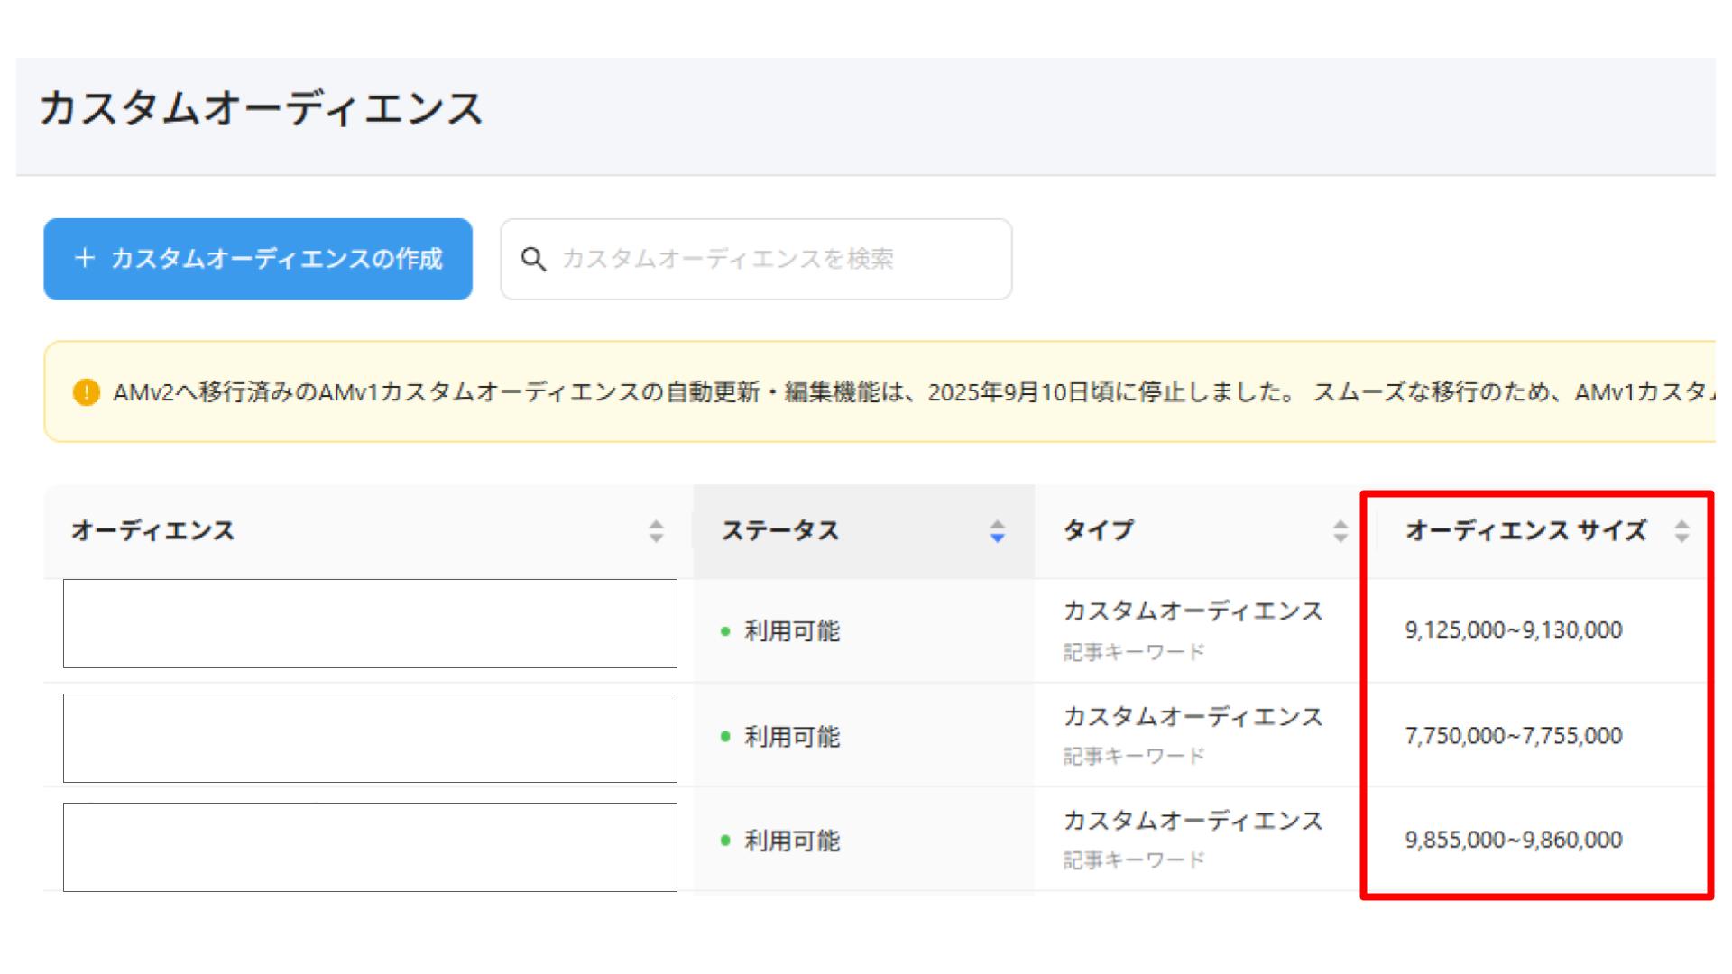Click the plus icon on create button
The image size is (1732, 974).
(x=85, y=259)
